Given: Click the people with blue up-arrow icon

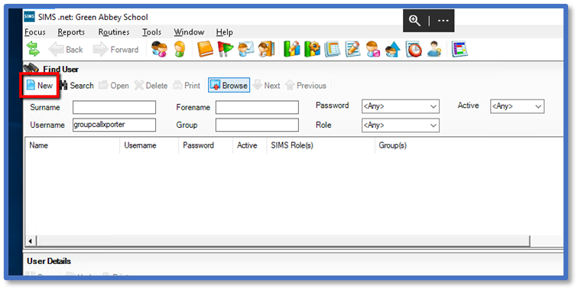Looking at the screenshot, I should (x=393, y=49).
